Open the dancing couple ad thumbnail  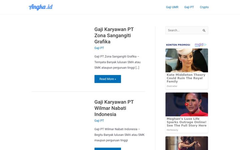pyautogui.click(x=187, y=143)
